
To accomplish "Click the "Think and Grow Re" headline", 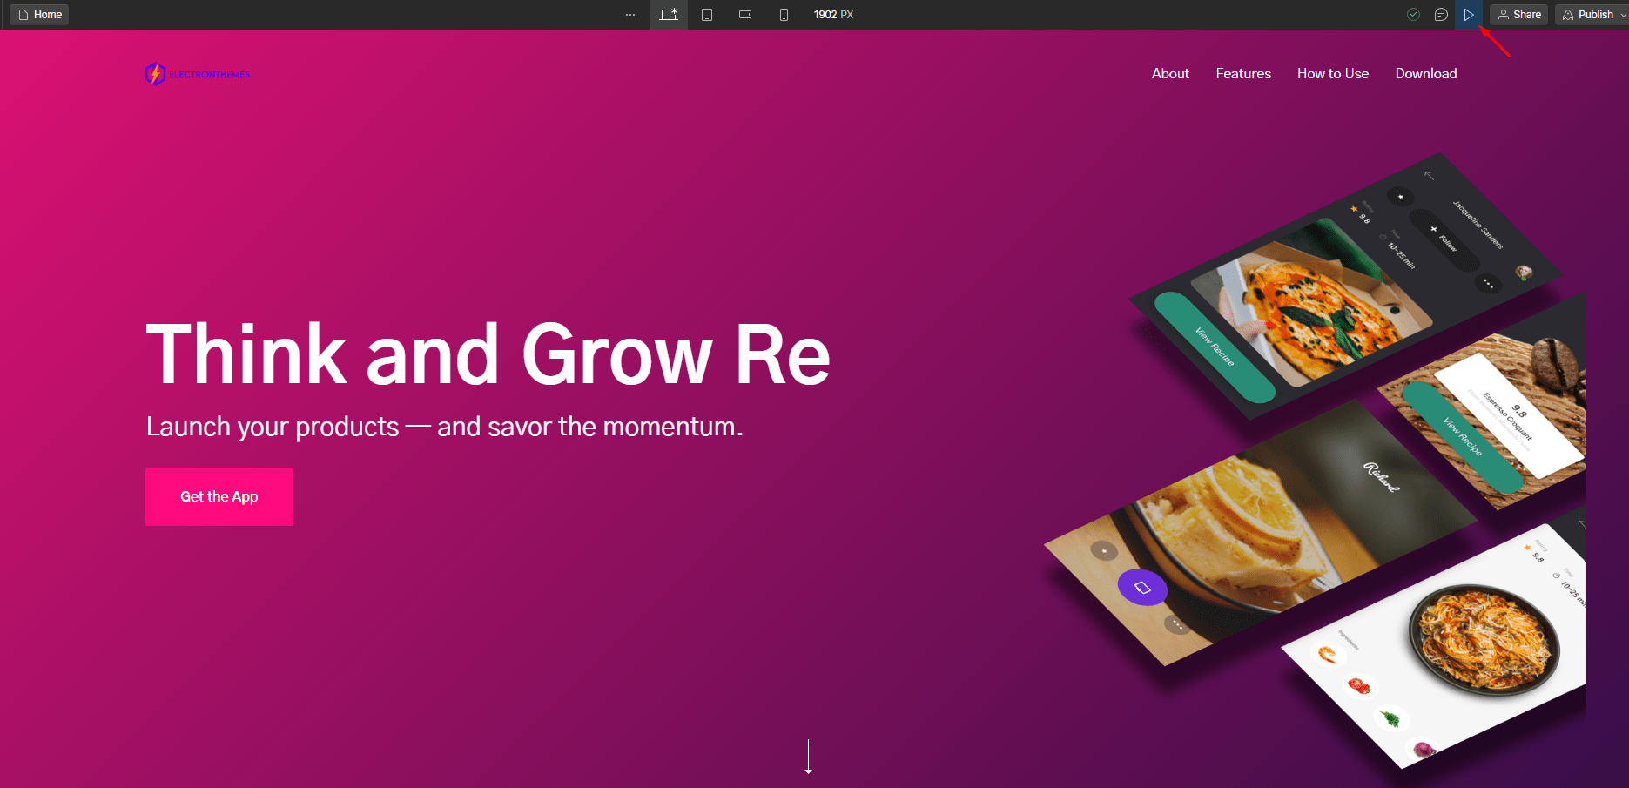I will 488,354.
